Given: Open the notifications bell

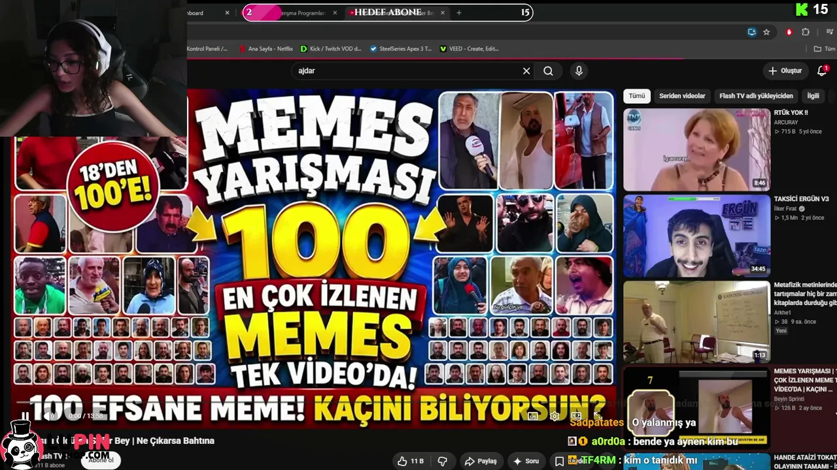Looking at the screenshot, I should pyautogui.click(x=822, y=70).
